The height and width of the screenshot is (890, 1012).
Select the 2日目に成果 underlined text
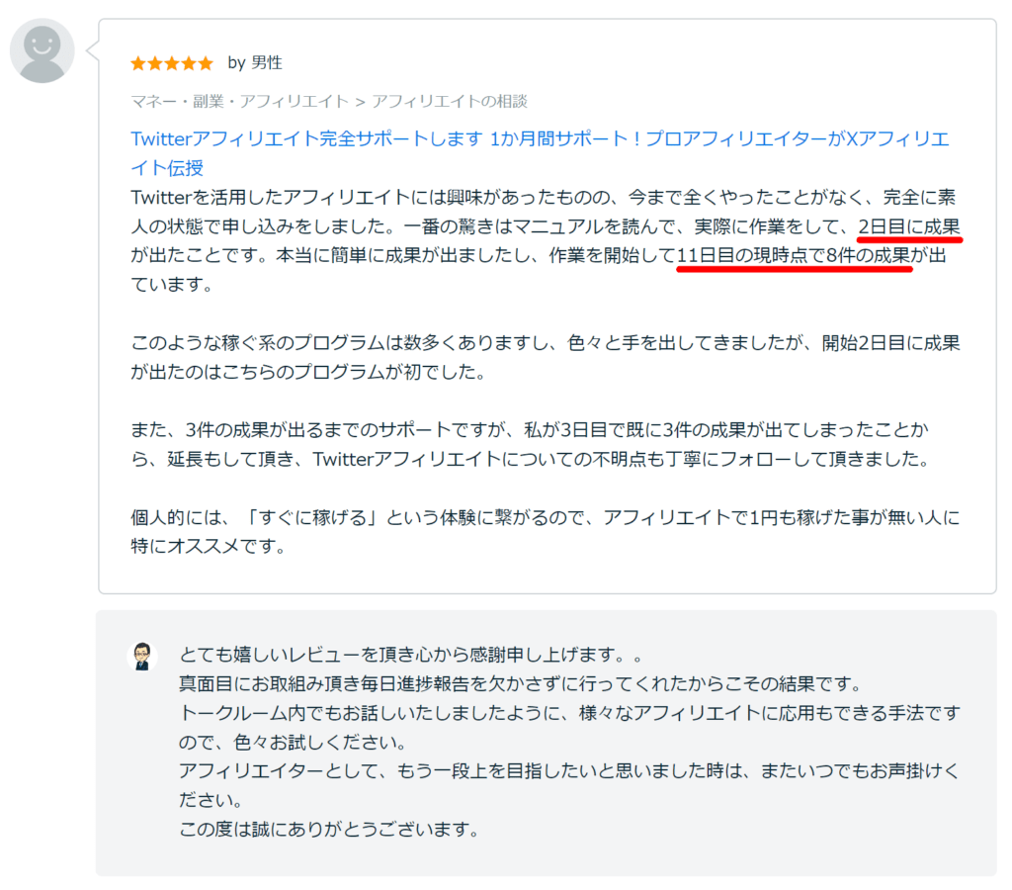tap(910, 227)
